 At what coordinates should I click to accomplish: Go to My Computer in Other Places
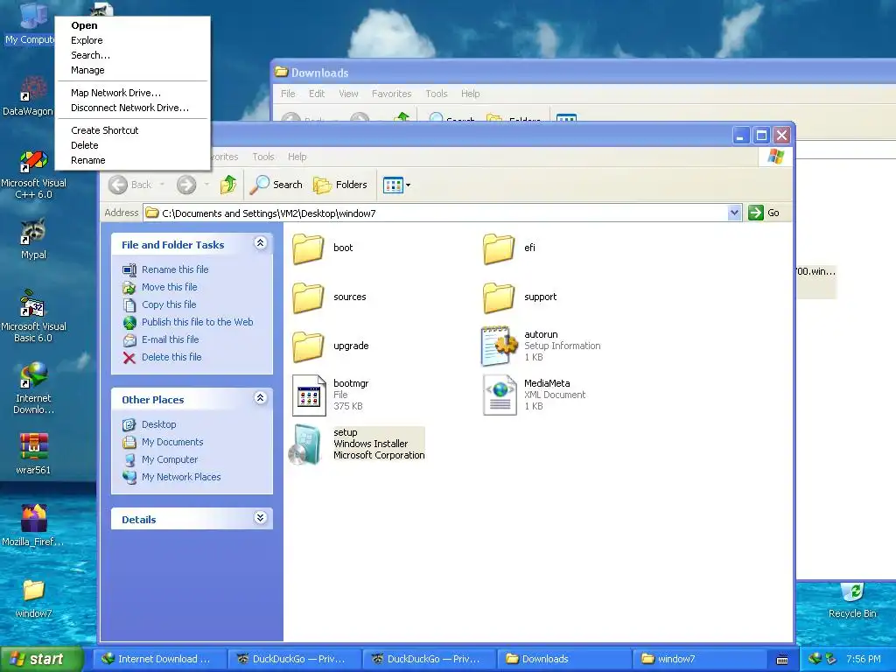[x=170, y=459]
